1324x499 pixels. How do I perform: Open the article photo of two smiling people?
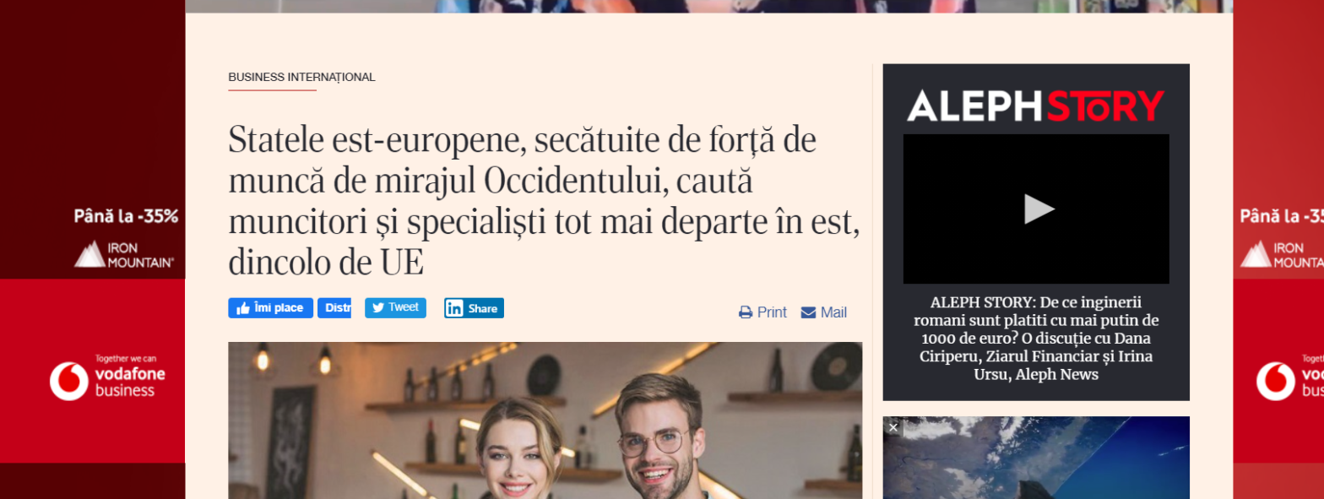pyautogui.click(x=545, y=420)
